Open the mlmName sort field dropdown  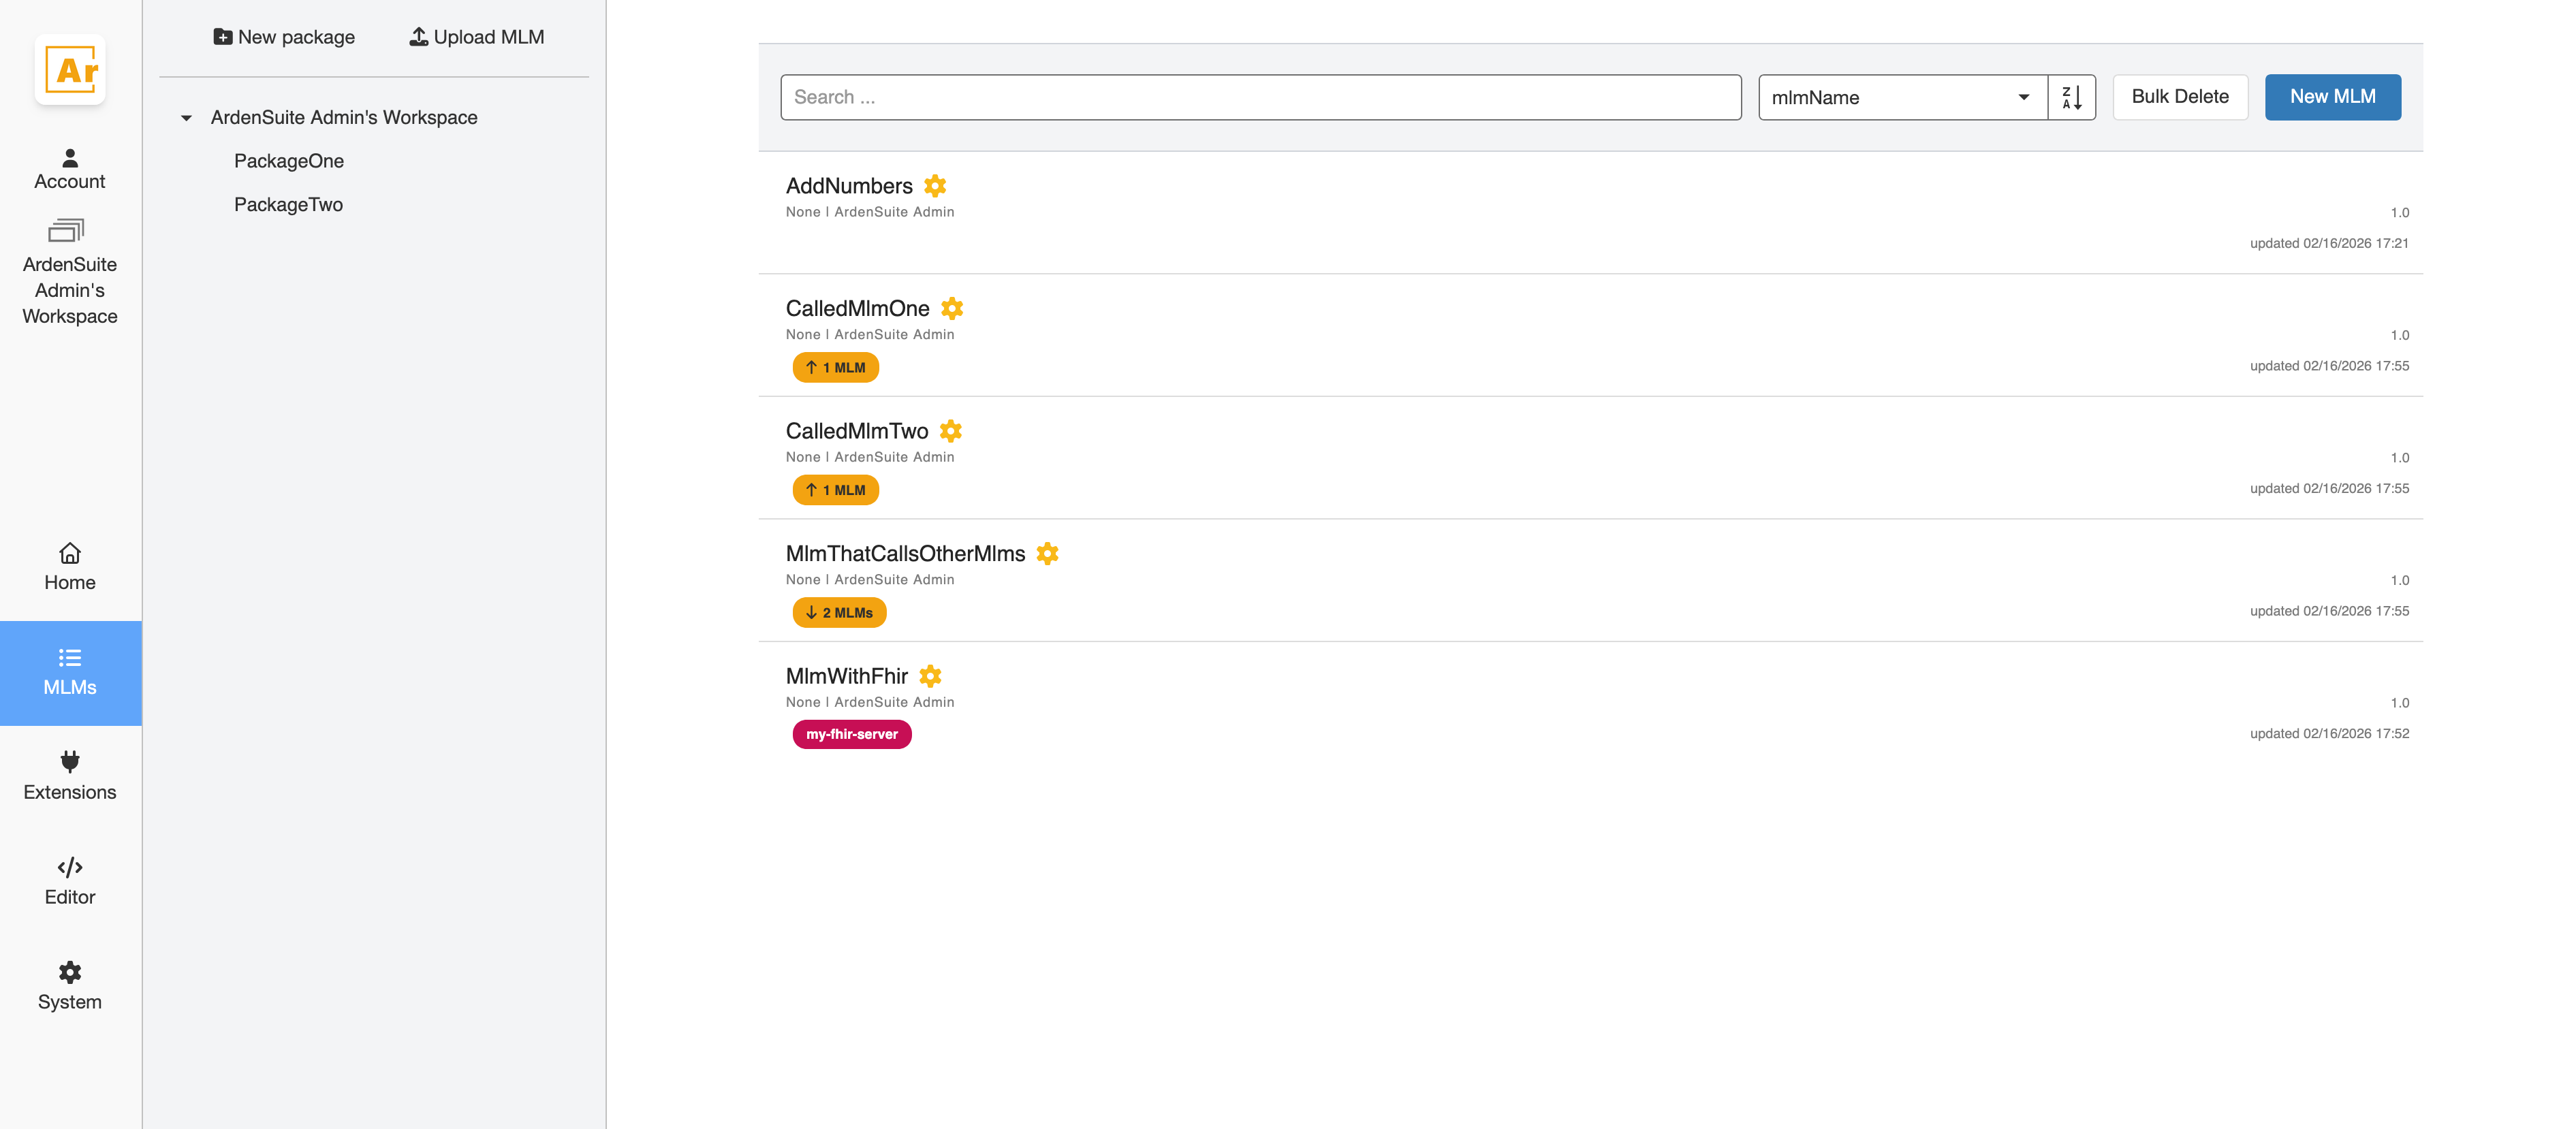1902,97
